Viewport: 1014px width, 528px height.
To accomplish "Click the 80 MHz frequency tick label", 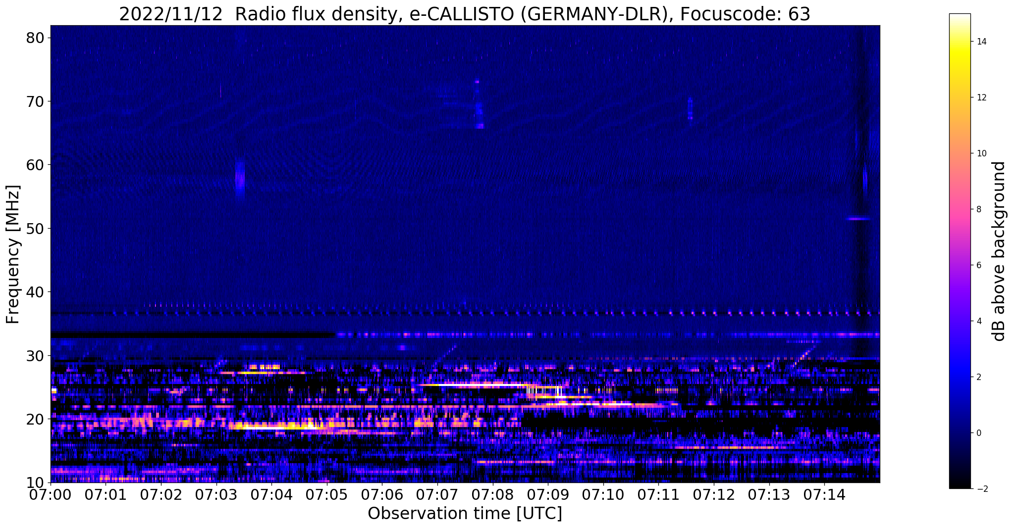I will (36, 38).
